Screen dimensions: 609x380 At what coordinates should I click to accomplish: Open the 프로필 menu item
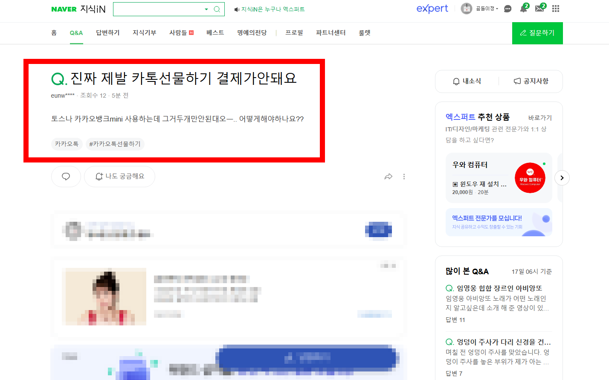tap(294, 33)
